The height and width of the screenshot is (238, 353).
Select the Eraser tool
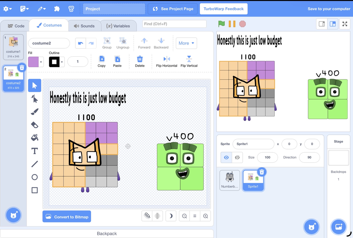(x=34, y=125)
